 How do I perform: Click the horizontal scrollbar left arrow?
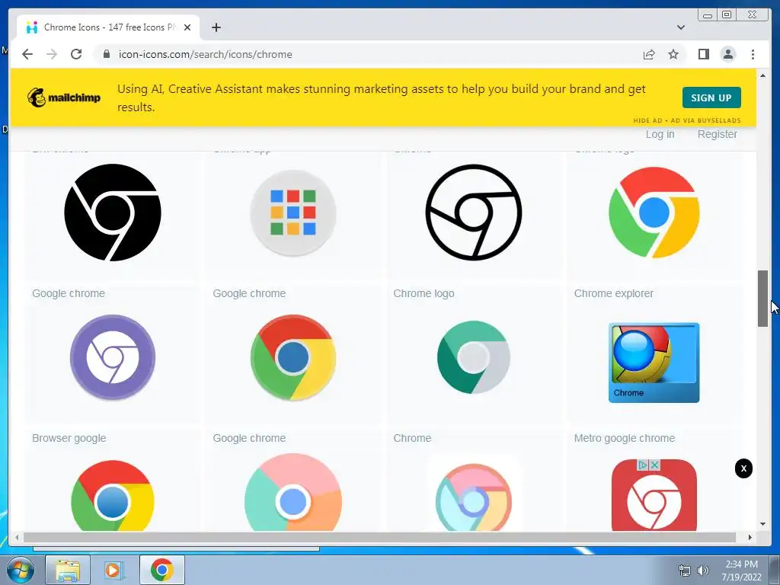point(17,537)
